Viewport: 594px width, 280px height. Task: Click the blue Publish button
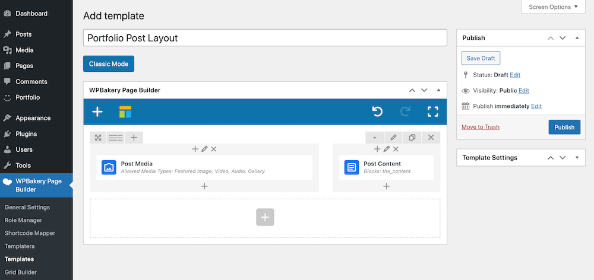(564, 127)
